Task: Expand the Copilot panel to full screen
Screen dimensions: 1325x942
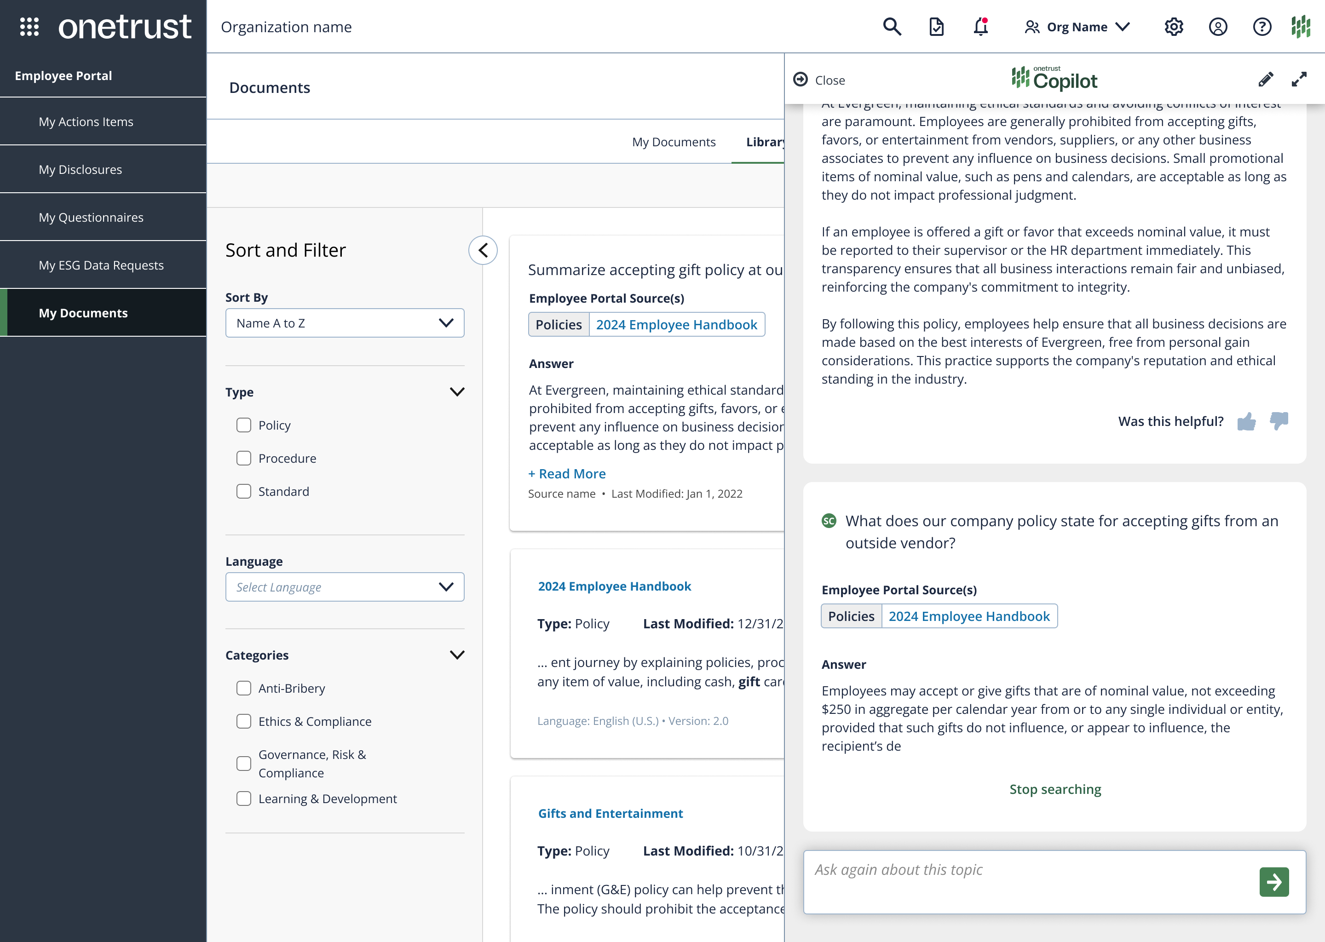Action: (1300, 80)
